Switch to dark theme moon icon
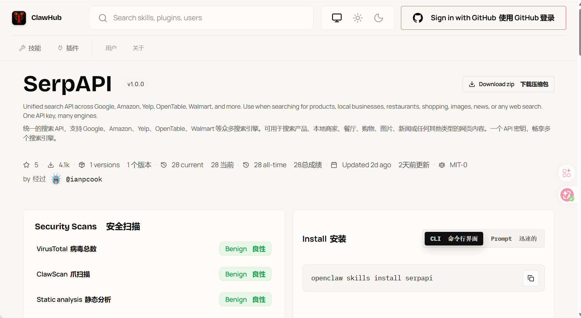Viewport: 581px width, 318px height. [x=378, y=18]
